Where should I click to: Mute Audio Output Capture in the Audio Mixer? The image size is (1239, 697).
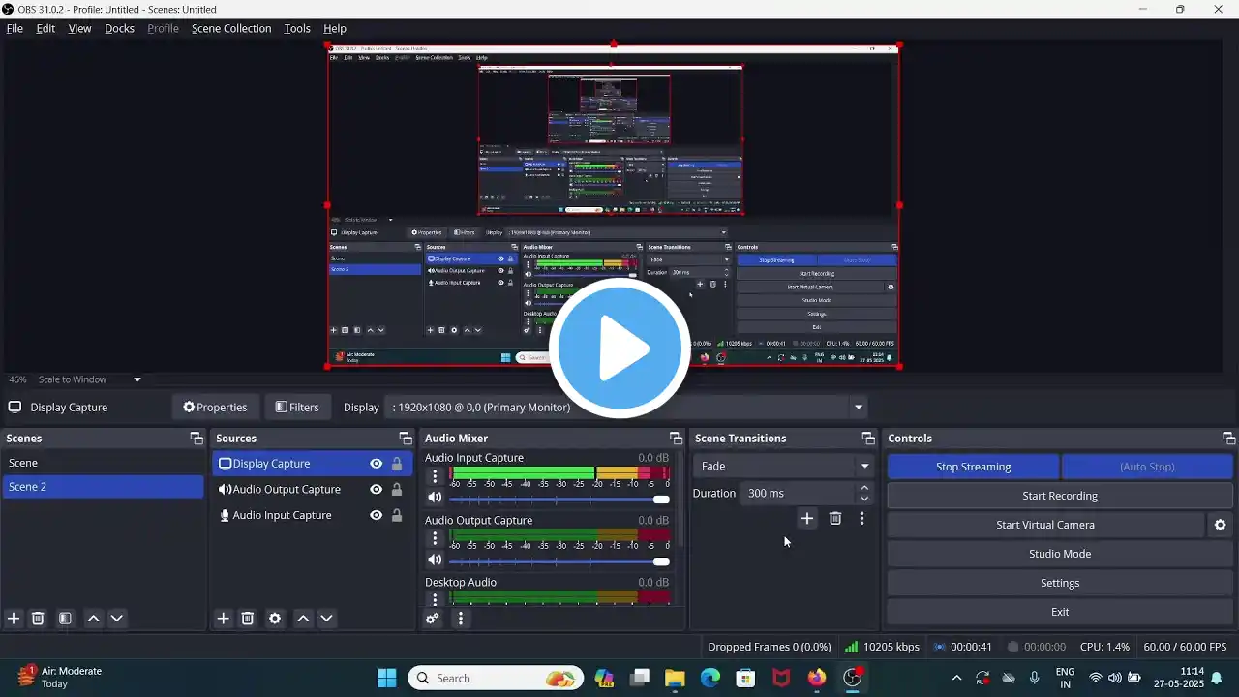coord(435,560)
